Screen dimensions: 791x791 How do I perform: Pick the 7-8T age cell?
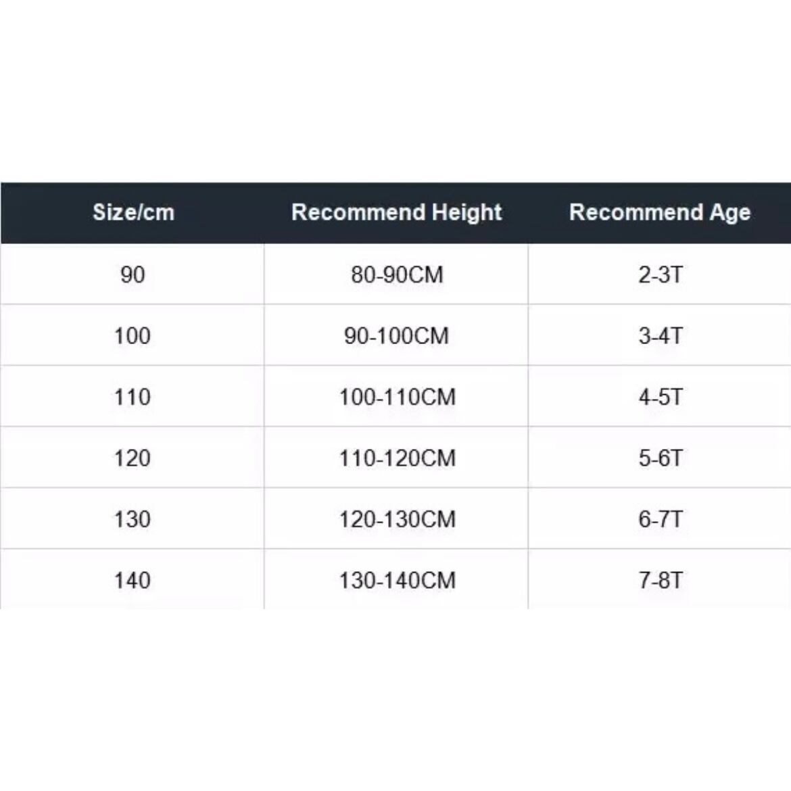[661, 580]
